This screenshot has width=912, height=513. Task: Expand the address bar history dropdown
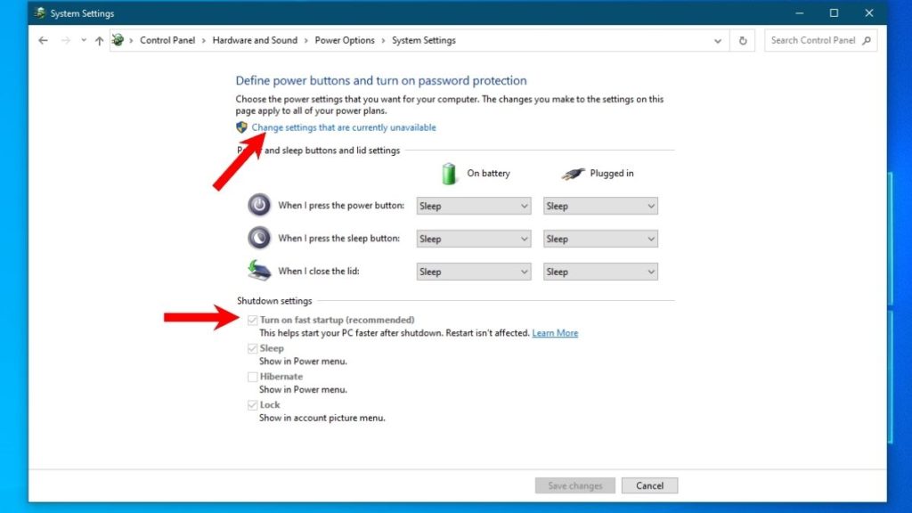718,40
